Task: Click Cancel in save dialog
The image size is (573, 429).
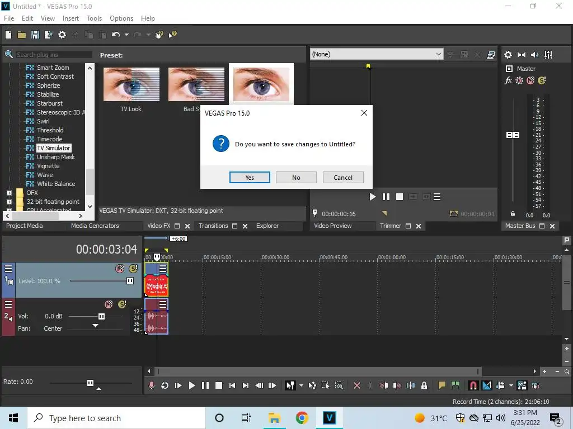Action: point(343,178)
